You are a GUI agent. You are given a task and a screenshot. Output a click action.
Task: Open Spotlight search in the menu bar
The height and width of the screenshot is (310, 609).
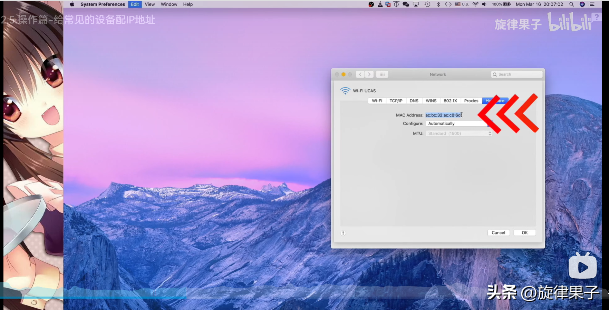click(x=572, y=4)
